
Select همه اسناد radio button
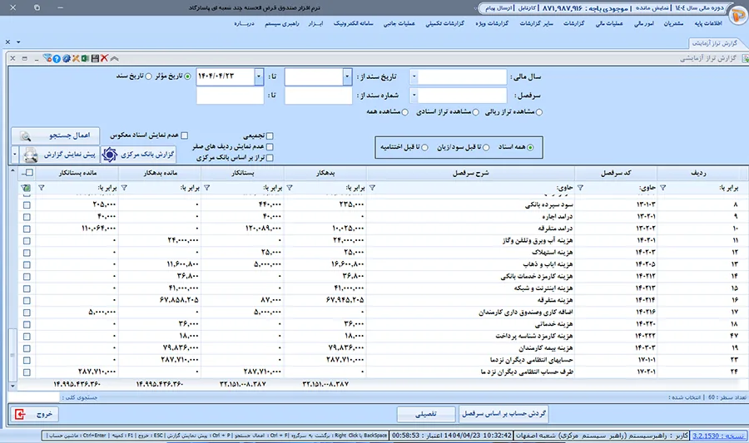(x=530, y=147)
